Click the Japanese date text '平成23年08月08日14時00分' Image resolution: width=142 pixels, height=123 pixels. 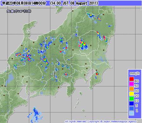pos(24,3)
